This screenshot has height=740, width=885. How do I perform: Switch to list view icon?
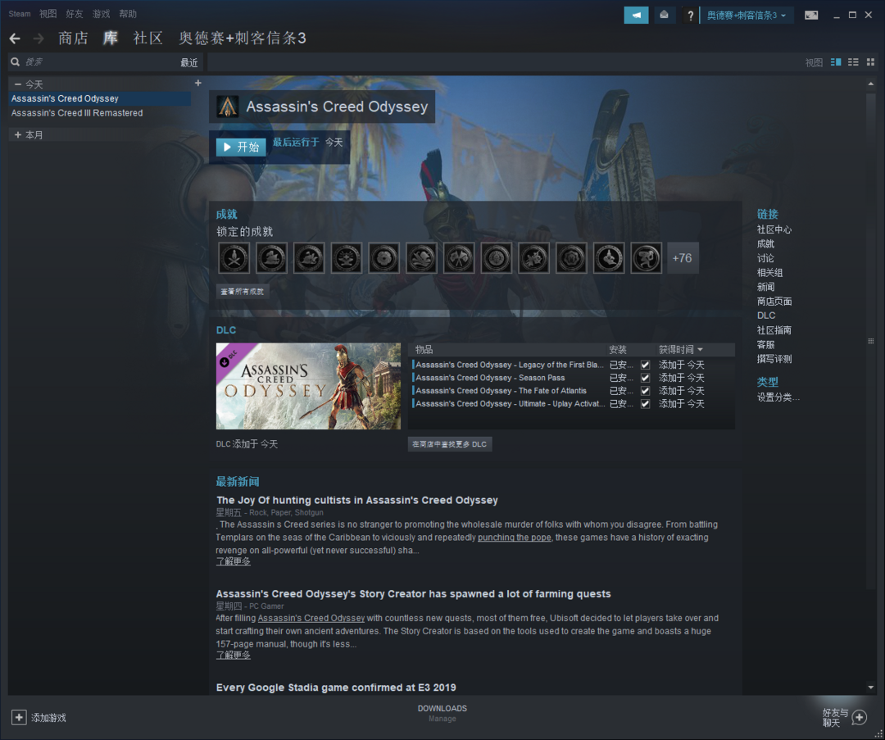pos(853,62)
